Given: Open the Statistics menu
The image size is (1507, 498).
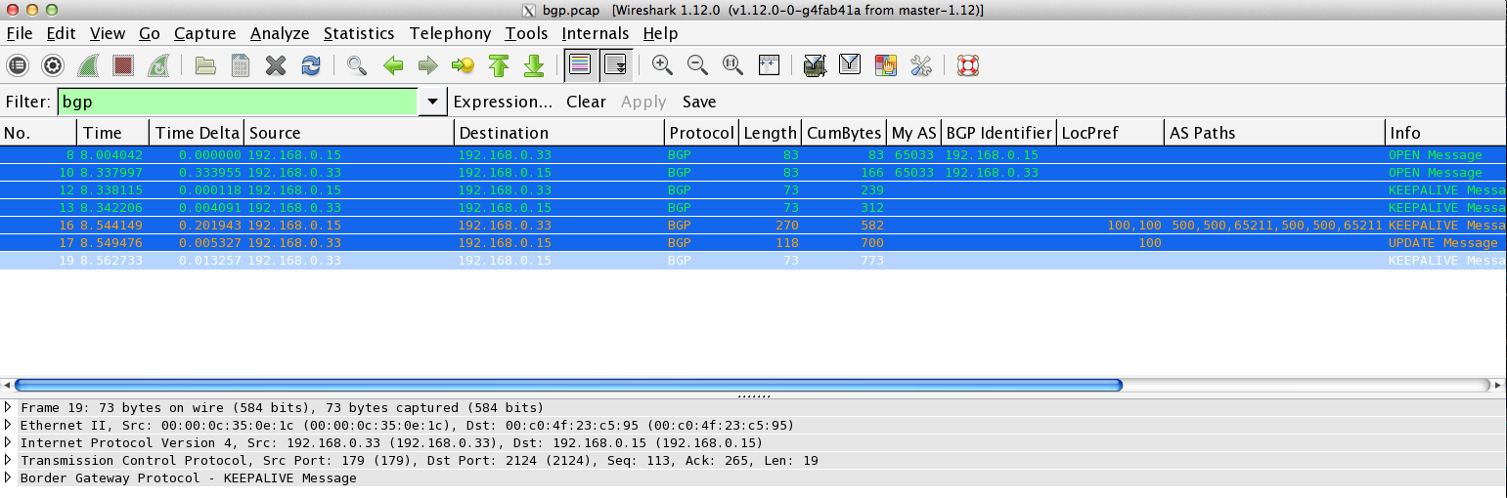Looking at the screenshot, I should (359, 33).
